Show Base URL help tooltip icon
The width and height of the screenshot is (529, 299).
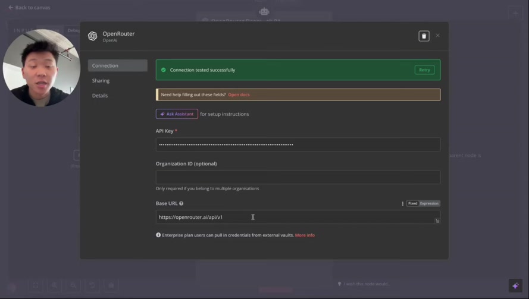181,203
